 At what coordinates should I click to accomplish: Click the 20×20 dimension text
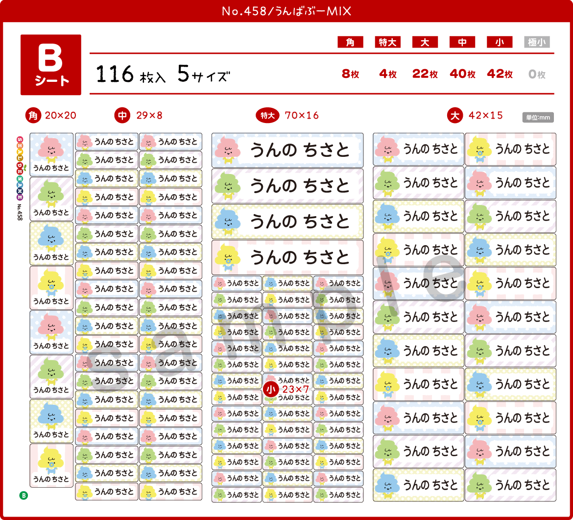61,116
